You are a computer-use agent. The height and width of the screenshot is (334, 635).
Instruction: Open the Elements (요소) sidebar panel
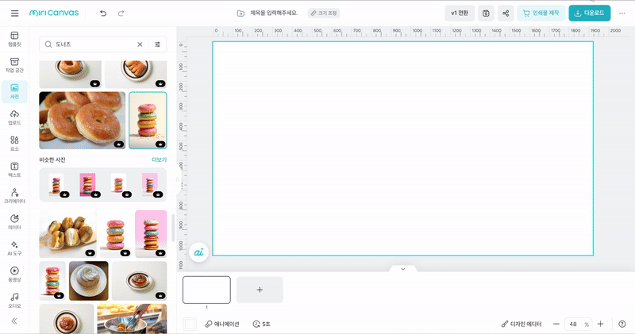click(14, 144)
